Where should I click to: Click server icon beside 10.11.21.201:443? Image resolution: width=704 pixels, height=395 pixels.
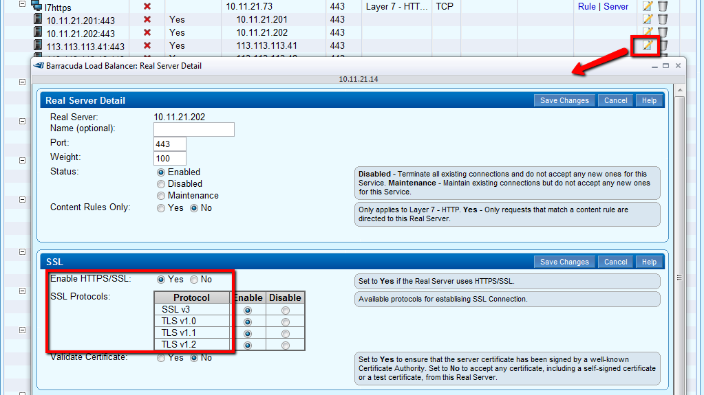click(38, 20)
